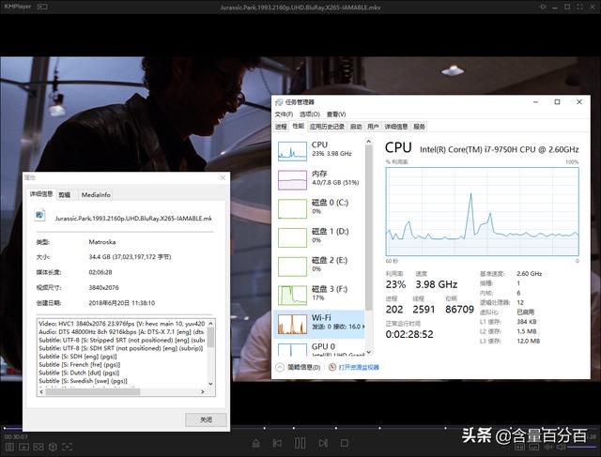Click the up arrow in the stream info list
The height and width of the screenshot is (457, 601).
point(210,324)
